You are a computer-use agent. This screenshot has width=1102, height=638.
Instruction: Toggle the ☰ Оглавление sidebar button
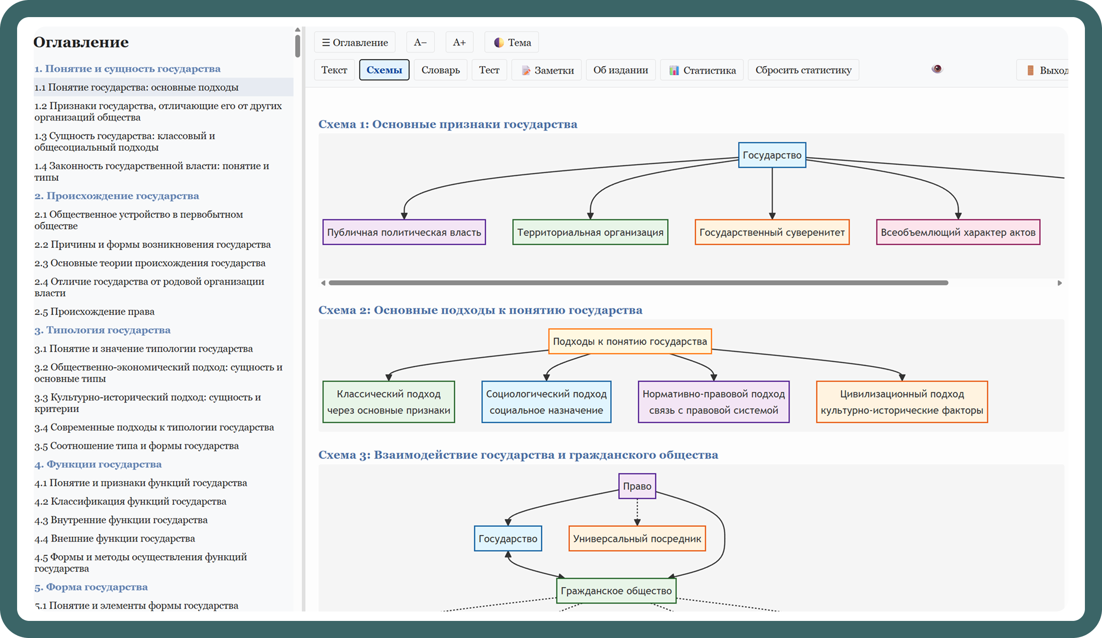pyautogui.click(x=354, y=42)
